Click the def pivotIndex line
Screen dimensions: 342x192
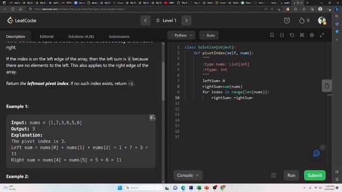point(223,53)
